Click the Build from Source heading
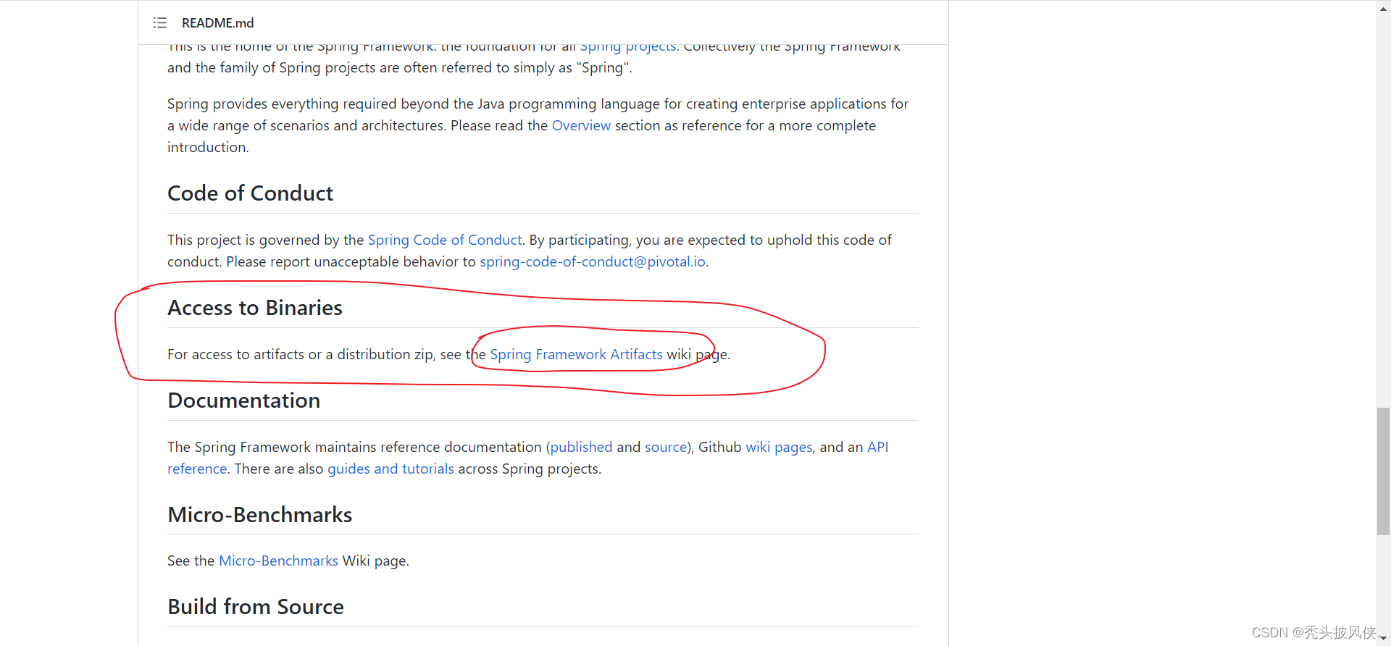1391x646 pixels. click(256, 607)
